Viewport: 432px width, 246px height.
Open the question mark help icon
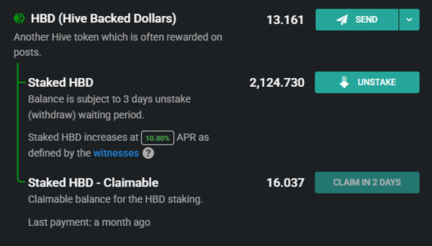[148, 153]
